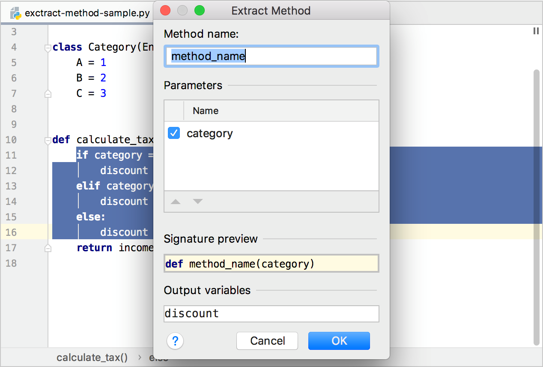The width and height of the screenshot is (543, 367).
Task: Click the Method name input field
Action: (271, 56)
